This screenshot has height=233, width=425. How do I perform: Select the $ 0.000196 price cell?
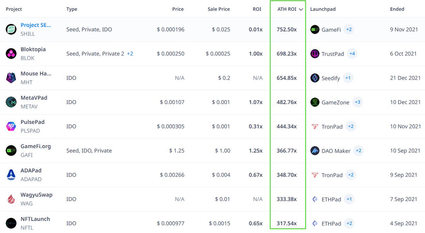point(171,30)
